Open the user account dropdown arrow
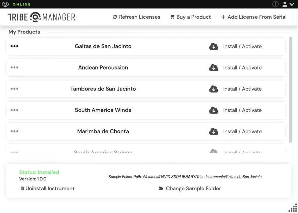 pyautogui.click(x=292, y=4)
